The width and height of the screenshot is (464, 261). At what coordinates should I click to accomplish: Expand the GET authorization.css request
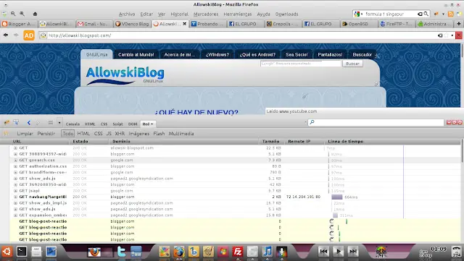click(15, 166)
